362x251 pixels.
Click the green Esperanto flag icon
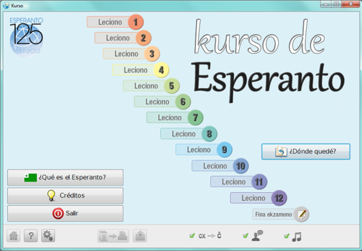click(x=30, y=177)
